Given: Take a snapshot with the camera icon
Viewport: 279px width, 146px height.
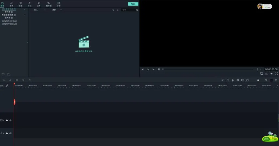Looking at the screenshot, I should (x=267, y=74).
